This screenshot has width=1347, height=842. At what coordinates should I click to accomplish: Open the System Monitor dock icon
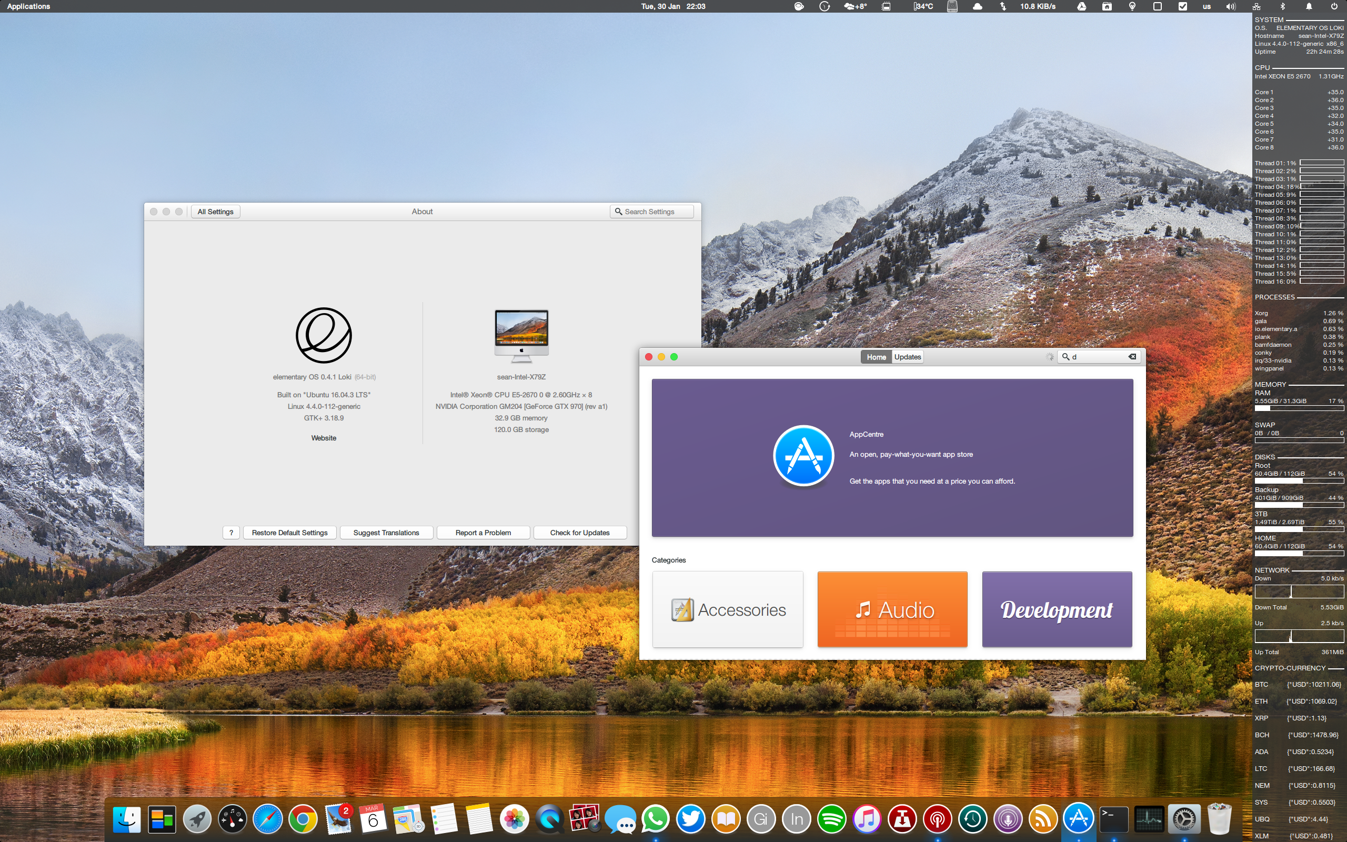(1149, 819)
